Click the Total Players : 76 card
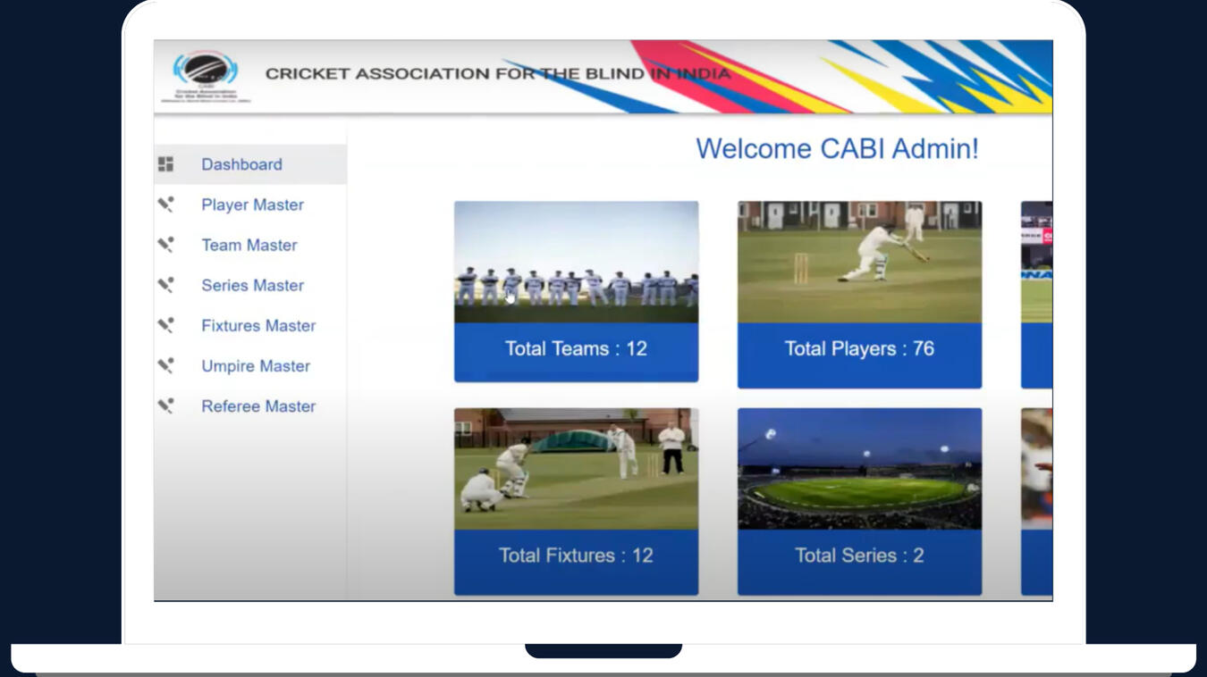Screen dimensions: 1207x677 tap(859, 350)
